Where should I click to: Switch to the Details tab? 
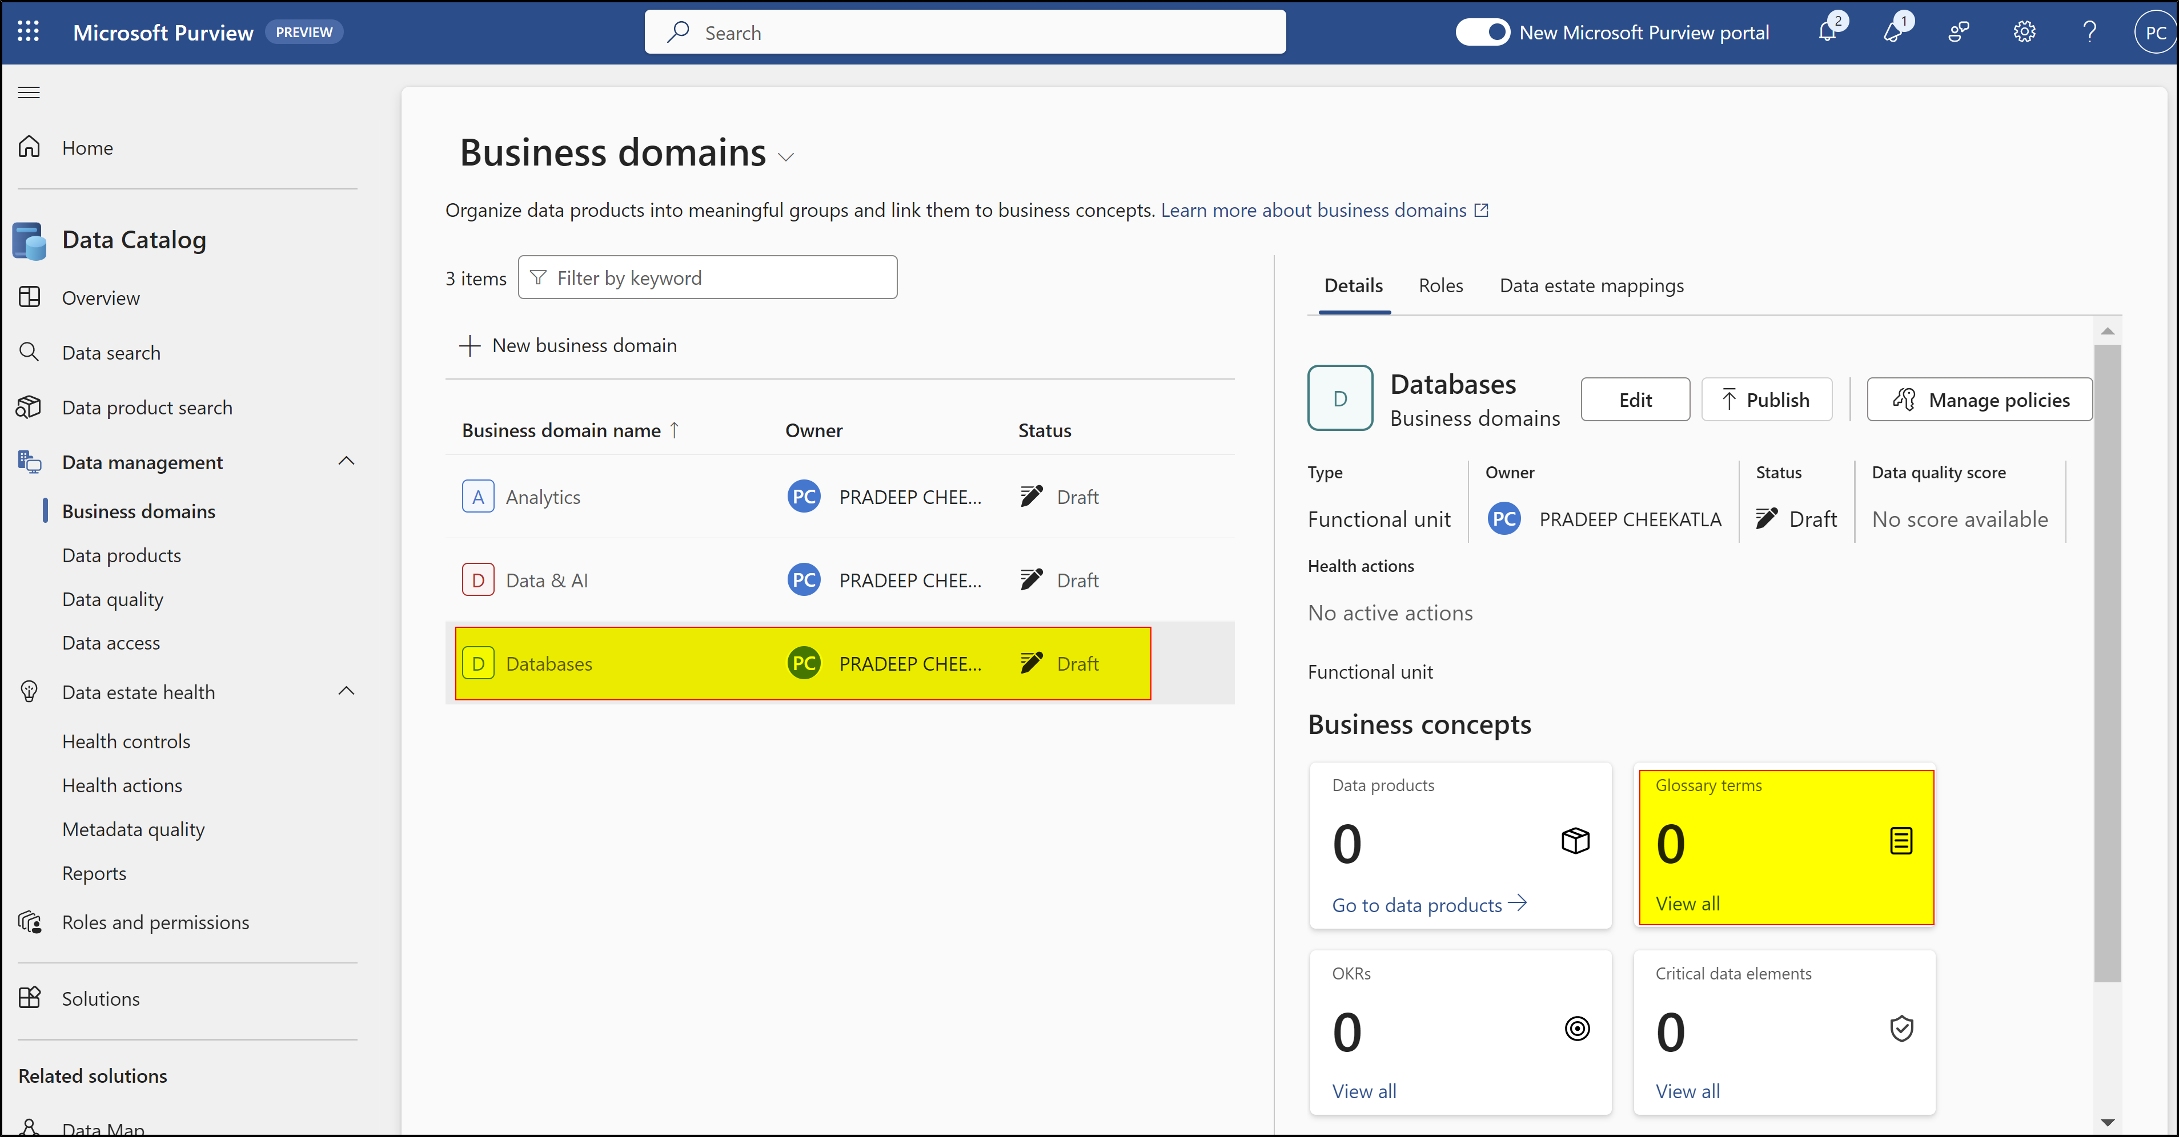pos(1354,286)
